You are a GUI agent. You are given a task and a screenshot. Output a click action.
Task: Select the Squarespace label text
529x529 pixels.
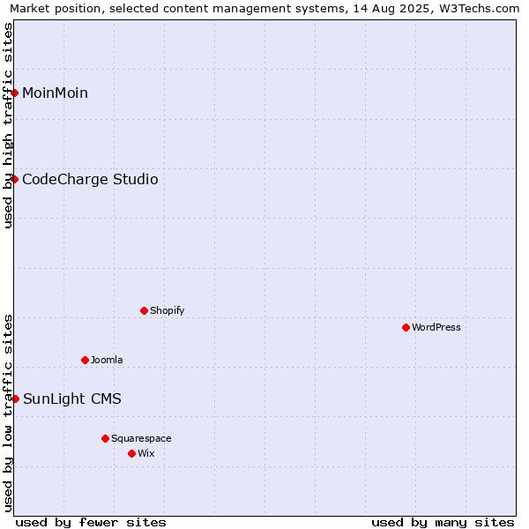coord(141,438)
